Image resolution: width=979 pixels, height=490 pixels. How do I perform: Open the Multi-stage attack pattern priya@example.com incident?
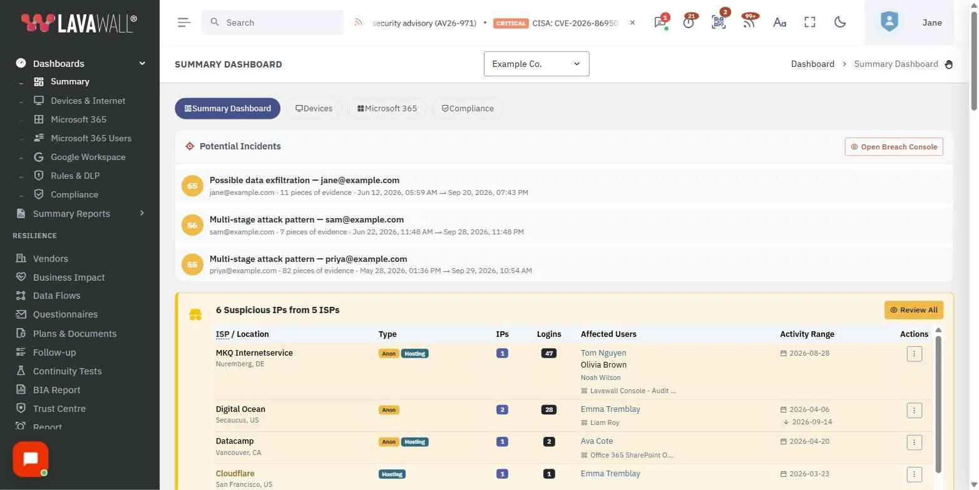click(564, 264)
